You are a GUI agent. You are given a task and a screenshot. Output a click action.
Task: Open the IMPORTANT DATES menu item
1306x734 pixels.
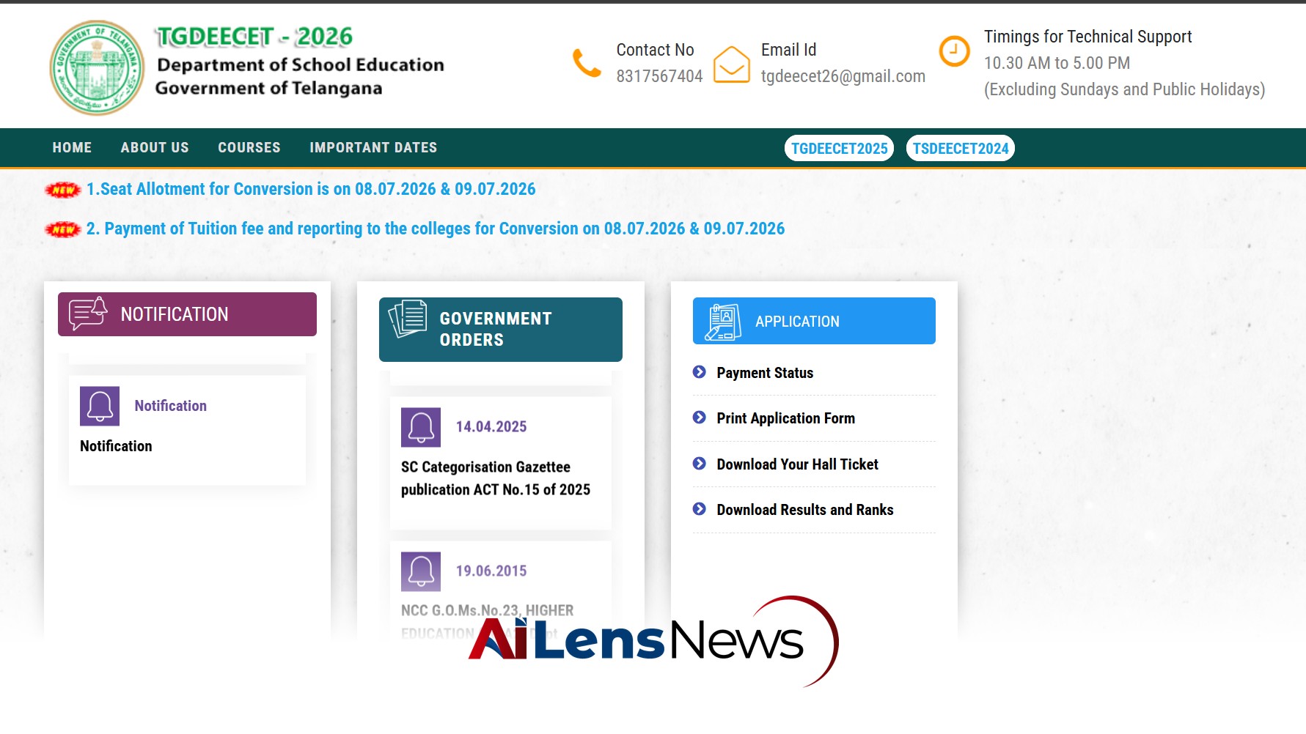click(x=373, y=147)
